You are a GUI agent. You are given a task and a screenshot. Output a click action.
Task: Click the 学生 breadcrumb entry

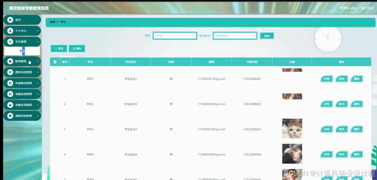(x=63, y=22)
